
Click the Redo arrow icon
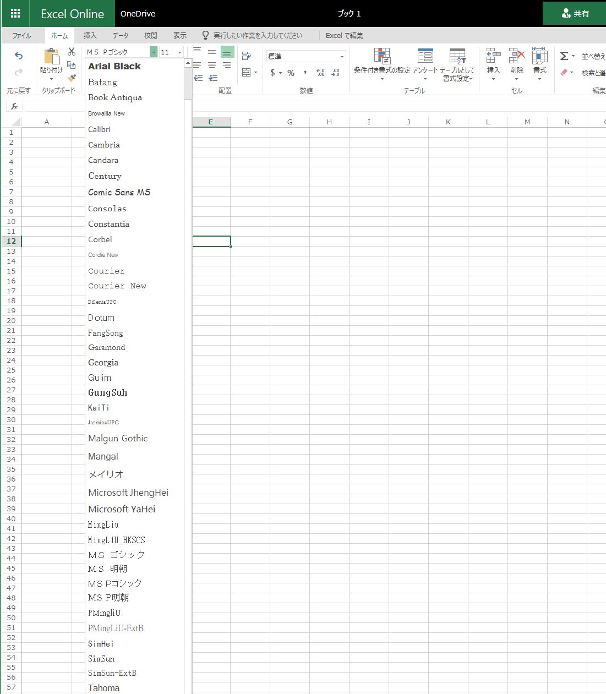19,72
